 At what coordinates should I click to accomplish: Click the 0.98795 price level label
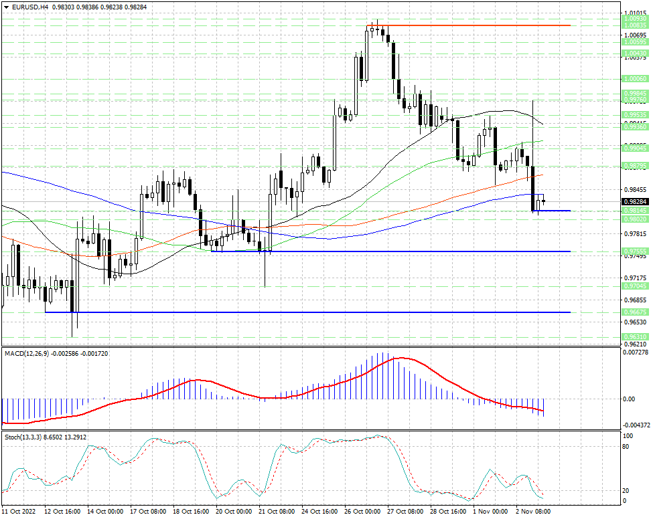point(635,166)
